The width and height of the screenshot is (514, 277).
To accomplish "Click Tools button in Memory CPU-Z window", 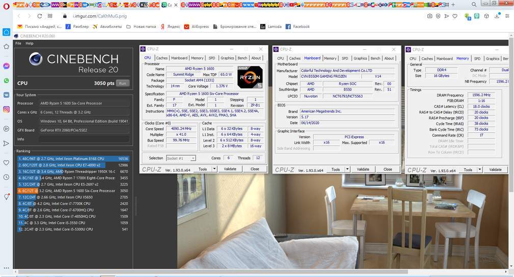I will coord(468,169).
